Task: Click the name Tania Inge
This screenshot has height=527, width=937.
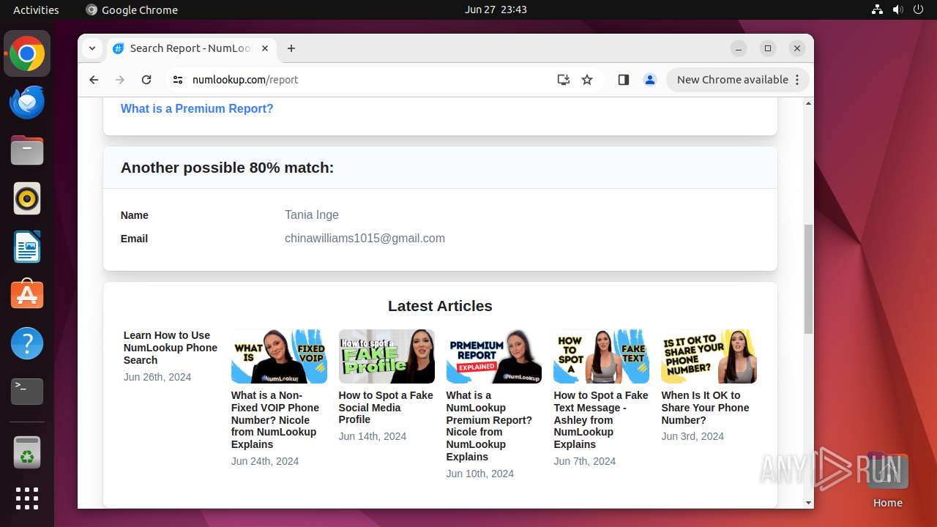Action: click(x=312, y=214)
